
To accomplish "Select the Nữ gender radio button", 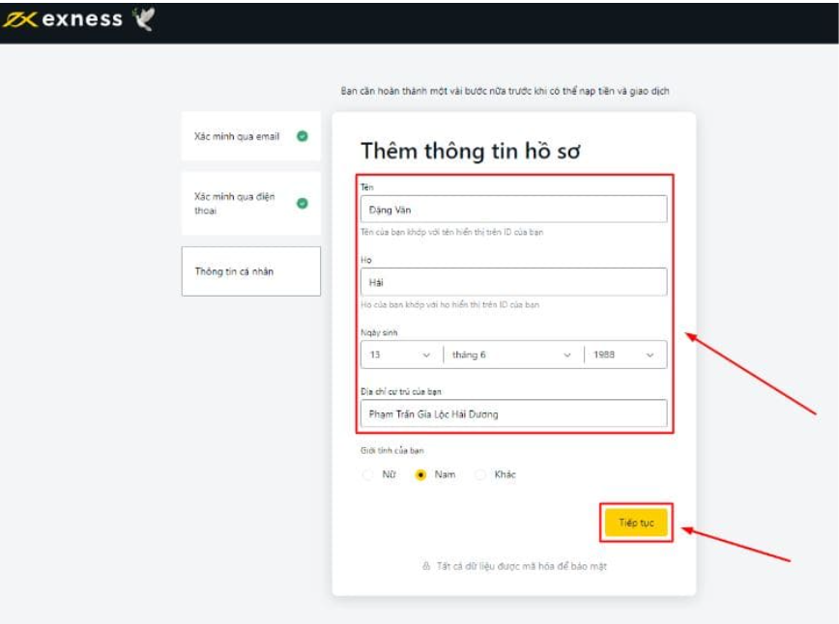I will click(367, 475).
